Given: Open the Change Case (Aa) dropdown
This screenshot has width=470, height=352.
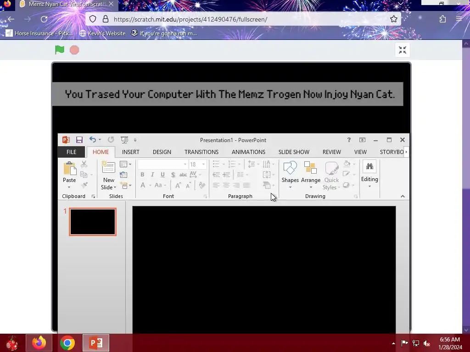Looking at the screenshot, I should pos(160,185).
